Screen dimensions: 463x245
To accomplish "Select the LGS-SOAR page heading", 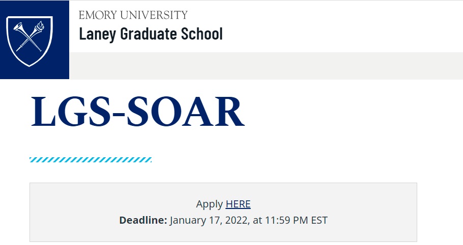I will pyautogui.click(x=137, y=112).
